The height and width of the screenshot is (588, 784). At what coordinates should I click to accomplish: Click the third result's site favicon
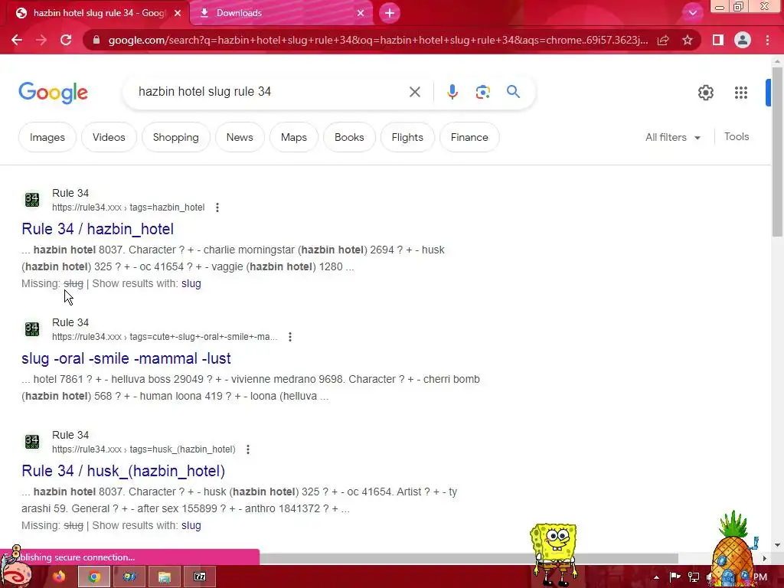tap(32, 442)
